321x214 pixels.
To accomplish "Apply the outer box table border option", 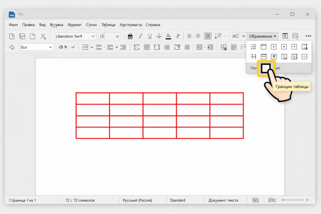I will coord(266,69).
